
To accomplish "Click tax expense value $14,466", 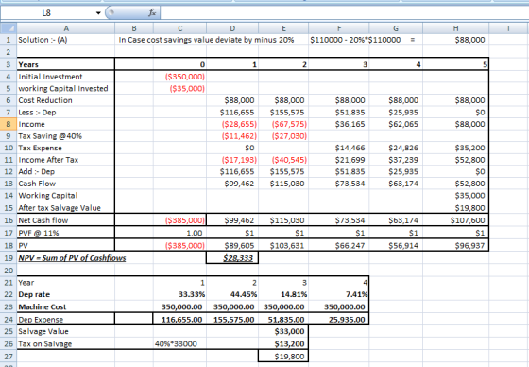I will pos(350,148).
